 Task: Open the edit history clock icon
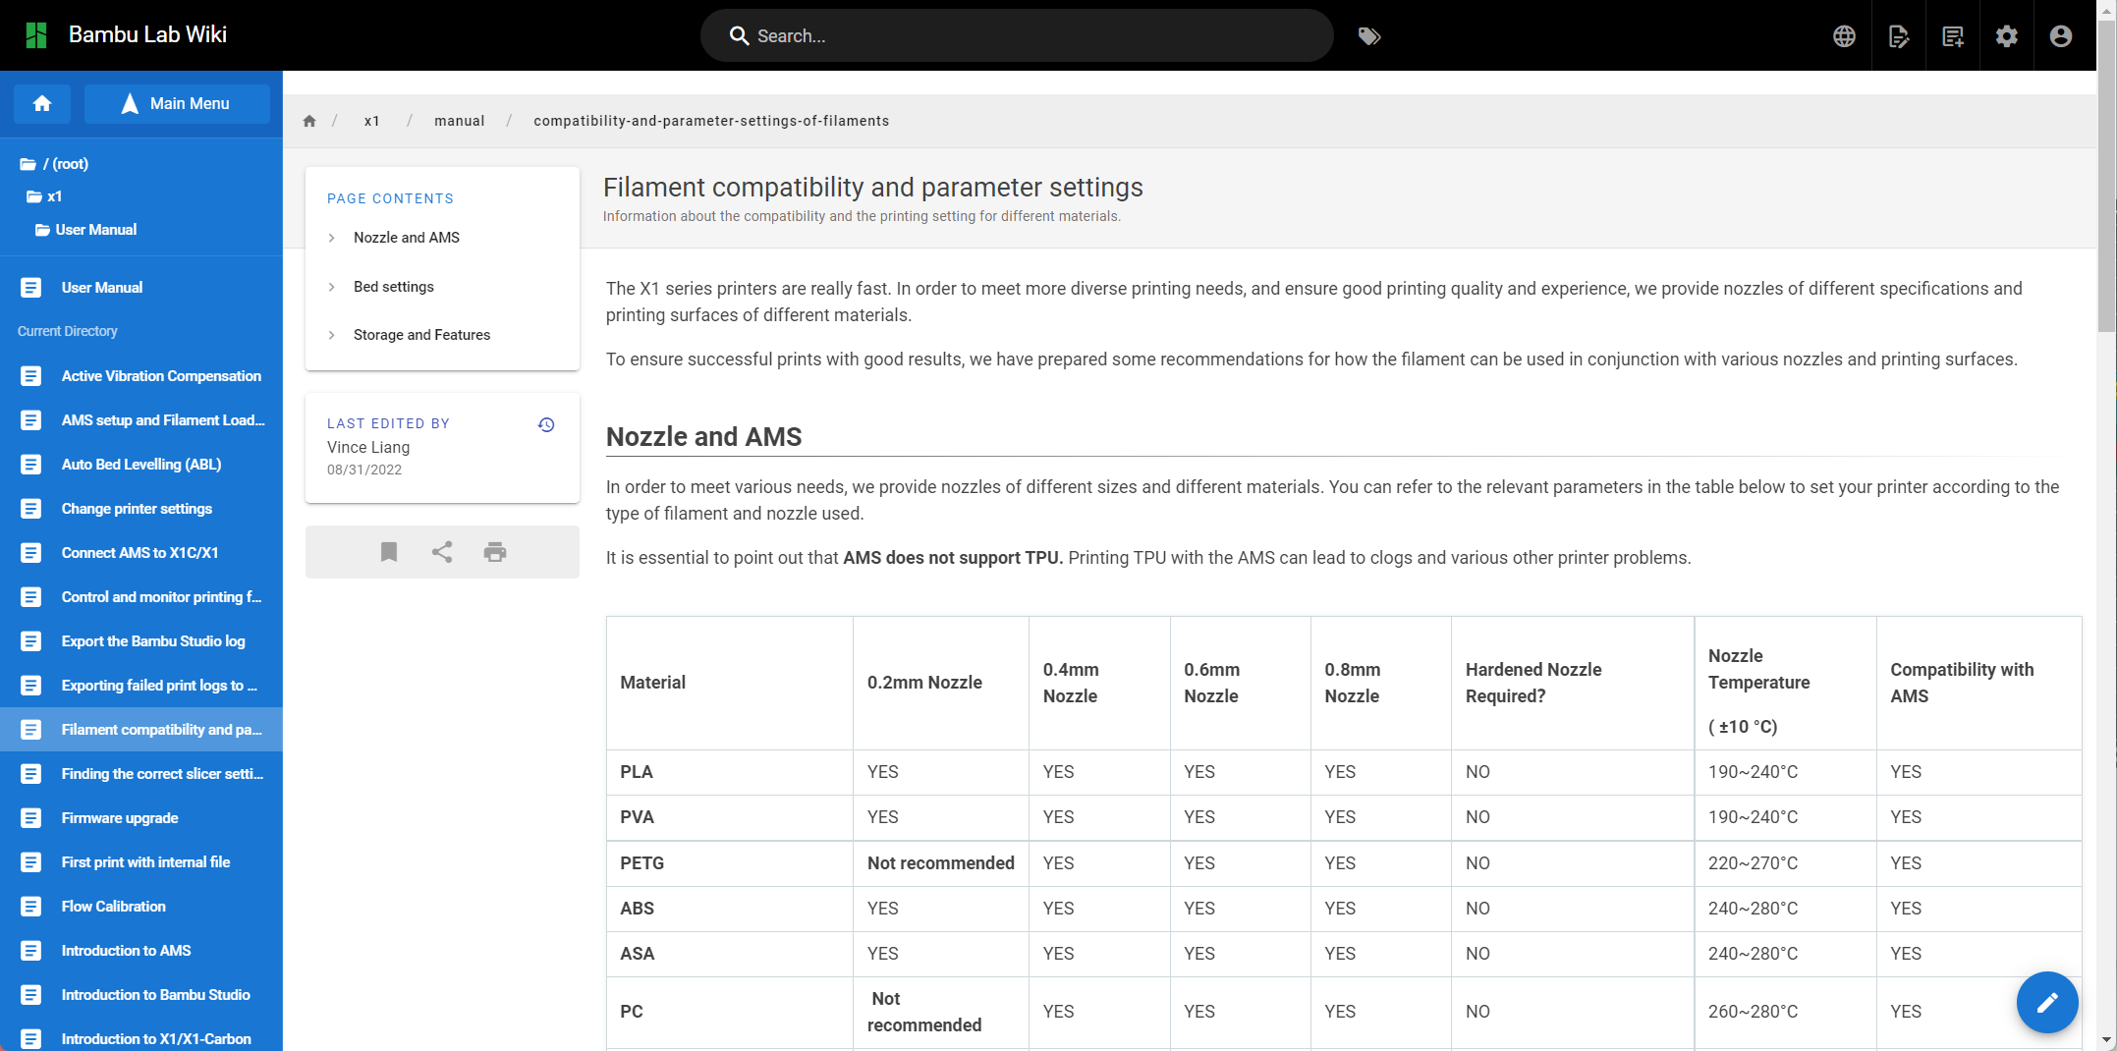click(x=546, y=424)
